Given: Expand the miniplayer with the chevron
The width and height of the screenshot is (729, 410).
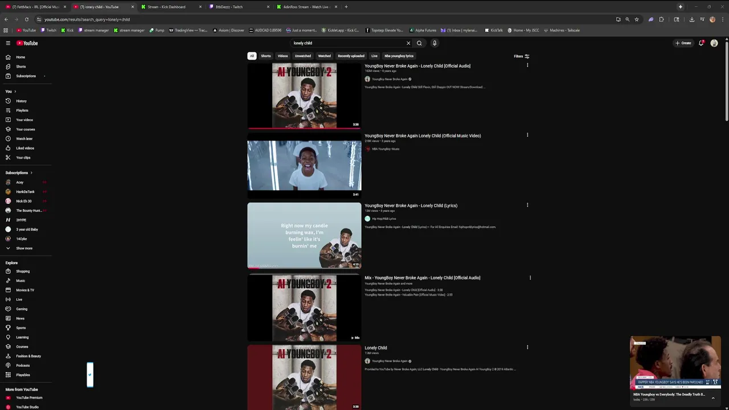Looking at the screenshot, I should (x=713, y=398).
